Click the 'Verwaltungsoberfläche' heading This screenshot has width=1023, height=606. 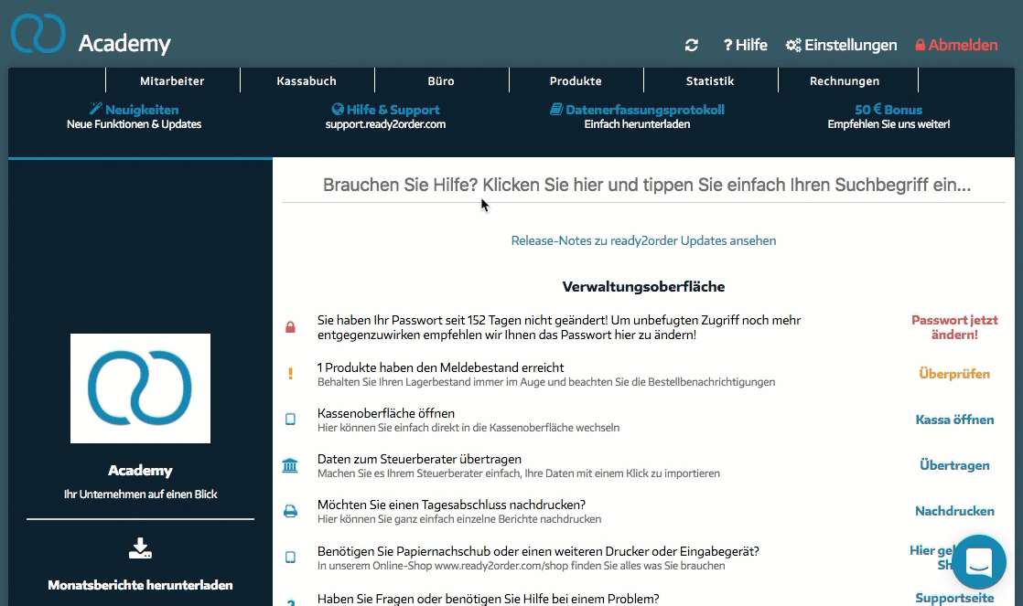tap(643, 287)
